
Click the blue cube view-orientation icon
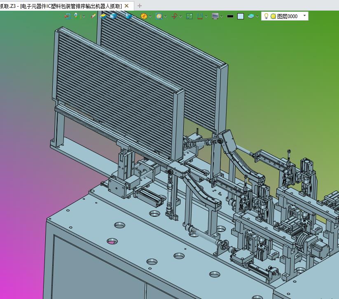click(129, 16)
